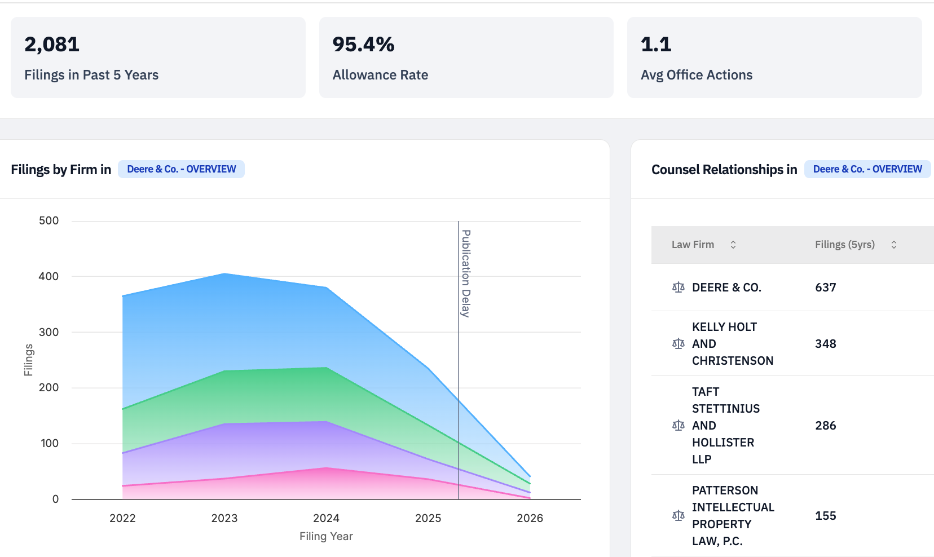Click the Counsel Relationships in heading
934x557 pixels.
click(x=724, y=170)
